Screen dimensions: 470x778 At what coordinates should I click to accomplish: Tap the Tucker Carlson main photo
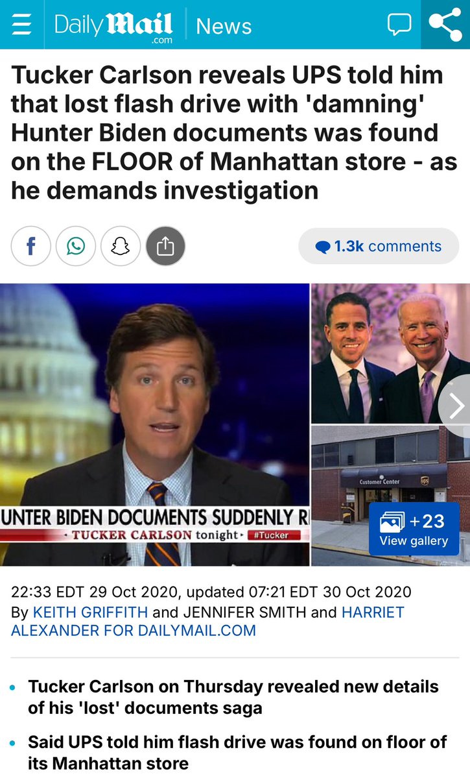point(155,425)
